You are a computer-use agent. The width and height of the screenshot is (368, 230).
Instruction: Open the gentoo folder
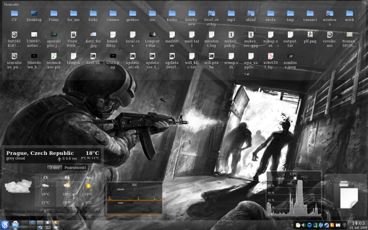(x=132, y=13)
